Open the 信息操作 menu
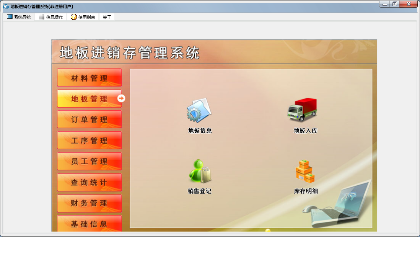This screenshot has width=420, height=278. [51, 17]
